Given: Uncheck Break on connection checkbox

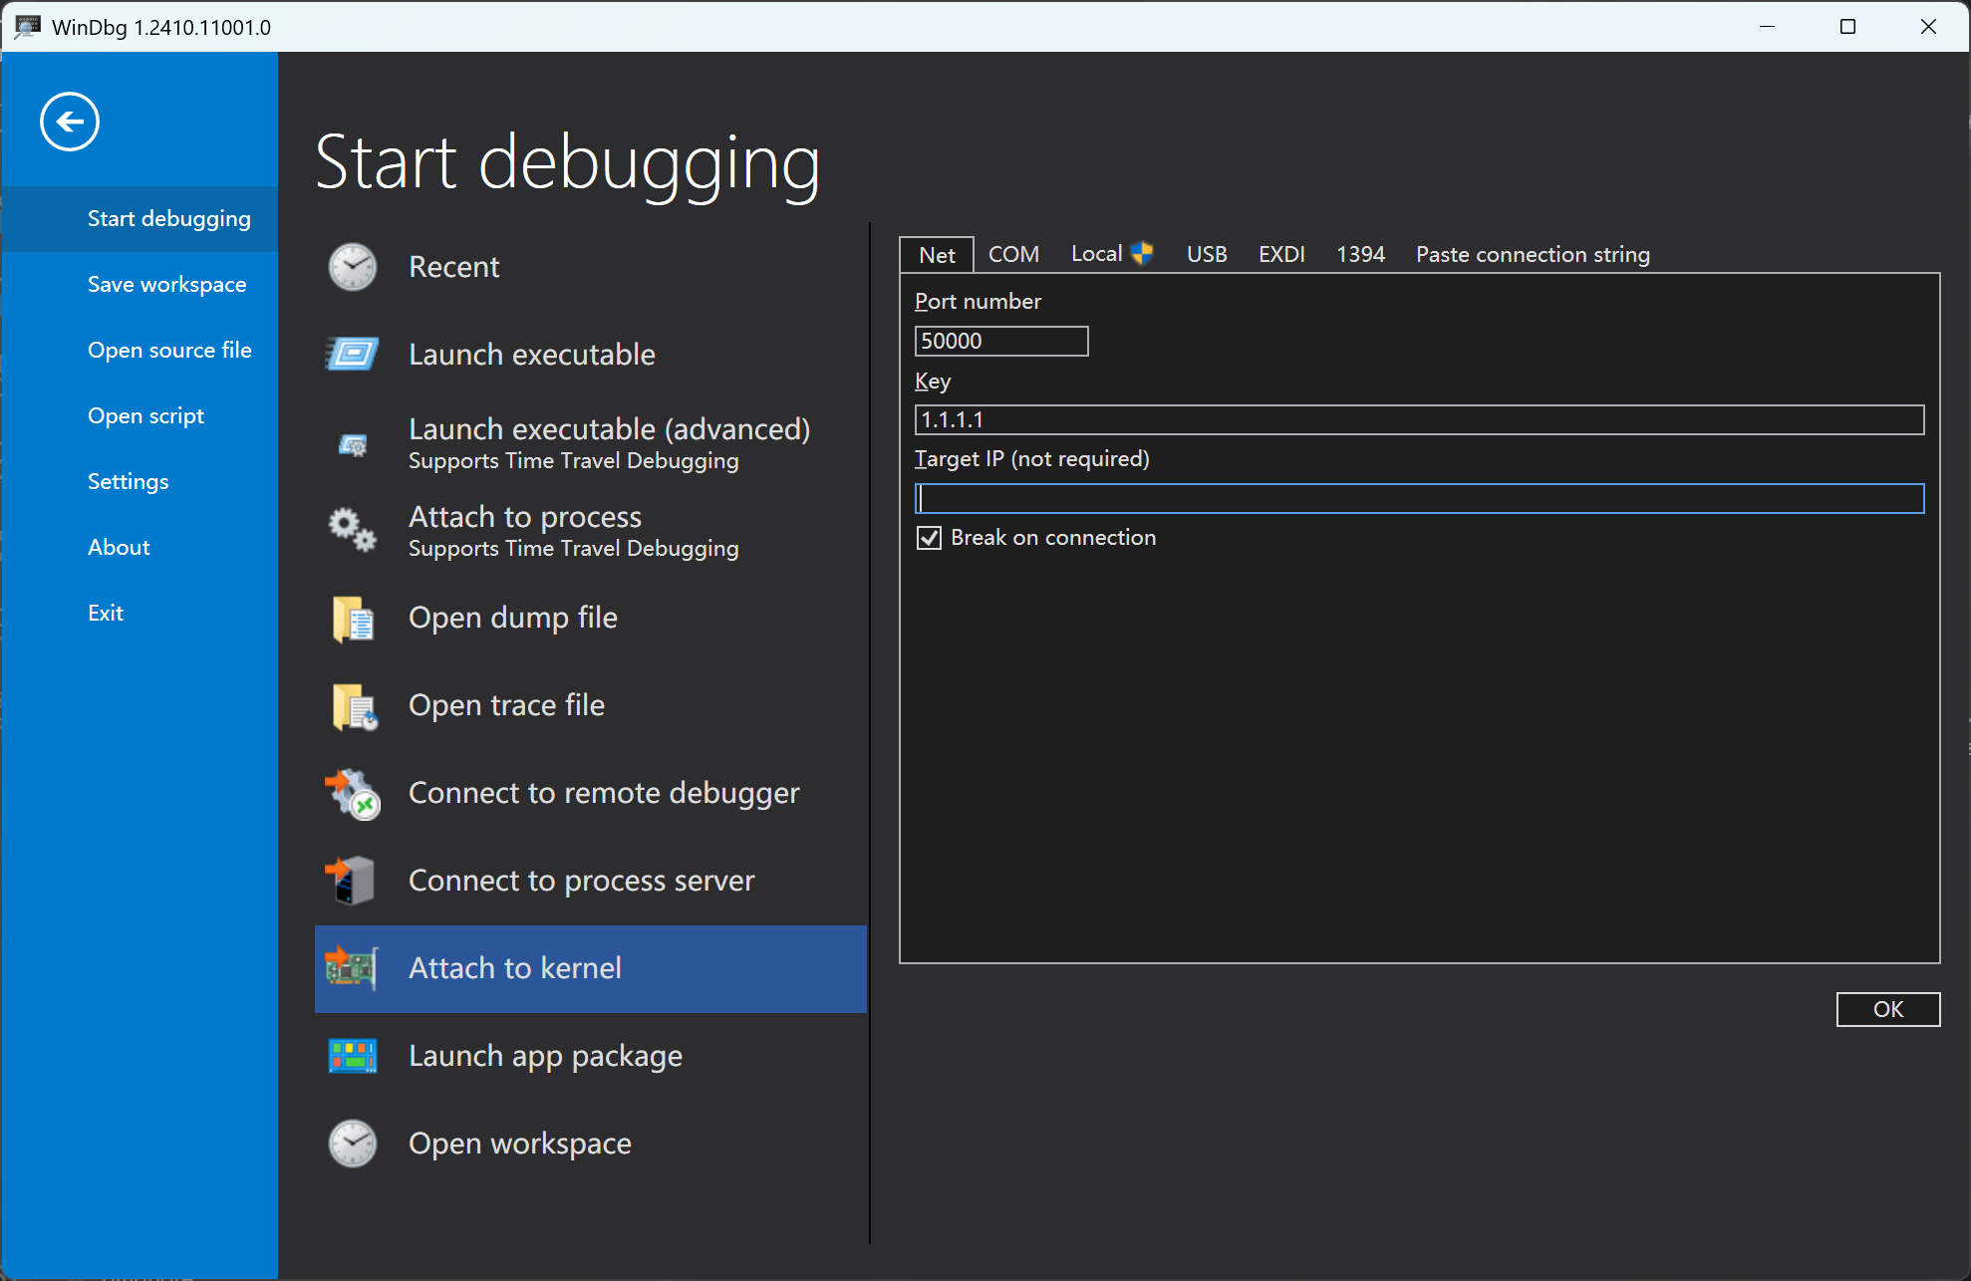Looking at the screenshot, I should 929,538.
